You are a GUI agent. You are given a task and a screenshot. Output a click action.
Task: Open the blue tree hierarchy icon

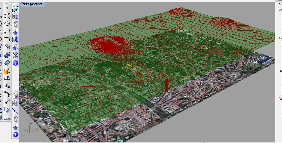(15, 111)
